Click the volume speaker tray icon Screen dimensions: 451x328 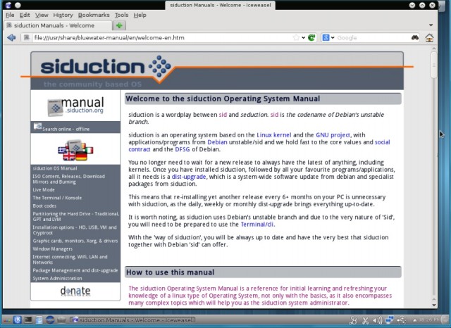(x=378, y=320)
